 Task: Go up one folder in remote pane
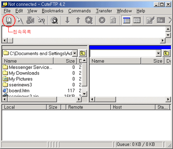(x=166, y=53)
